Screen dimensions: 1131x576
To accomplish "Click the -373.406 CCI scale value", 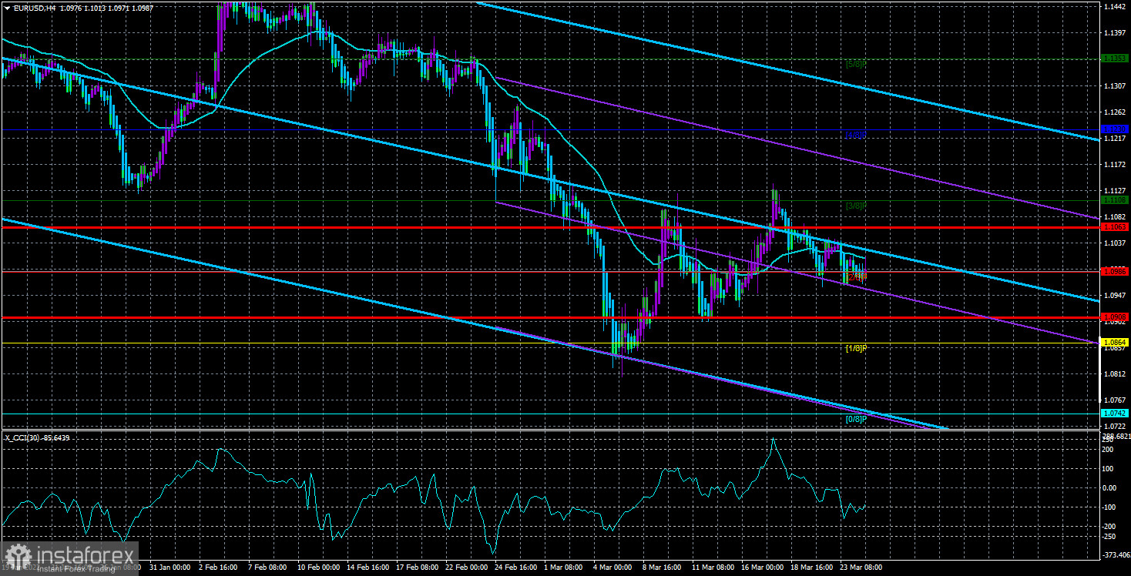I will coord(1116,554).
